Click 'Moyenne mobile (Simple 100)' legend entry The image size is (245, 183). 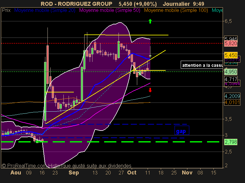[176, 10]
